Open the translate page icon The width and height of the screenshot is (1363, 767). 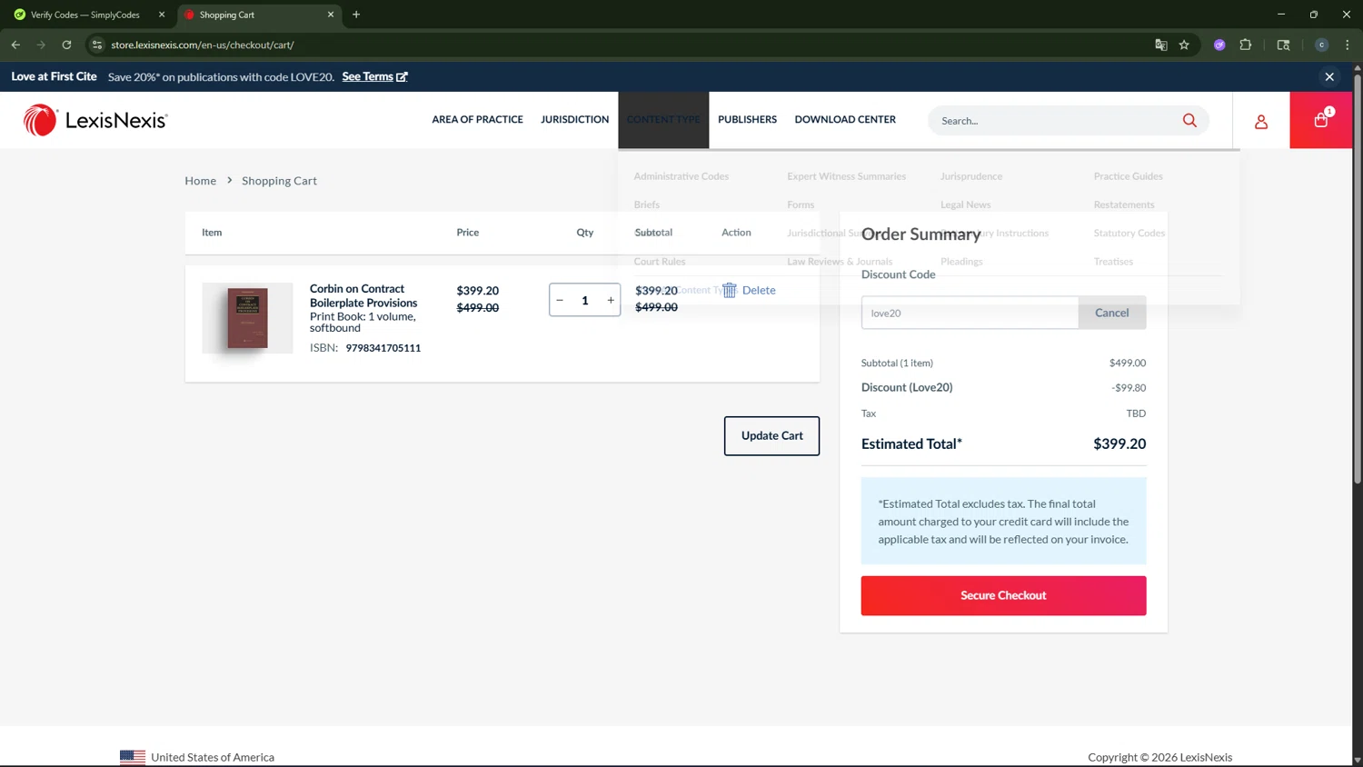[1160, 45]
